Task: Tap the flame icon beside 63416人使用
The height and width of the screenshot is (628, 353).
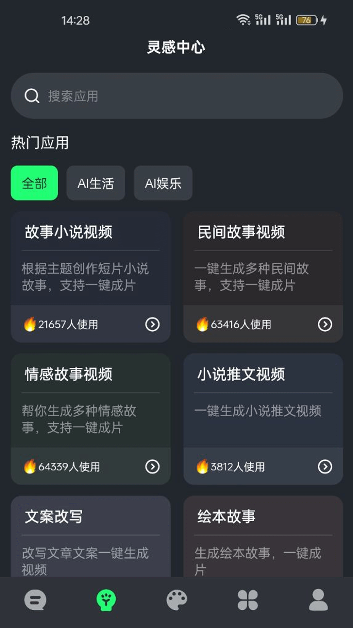Action: coord(202,324)
